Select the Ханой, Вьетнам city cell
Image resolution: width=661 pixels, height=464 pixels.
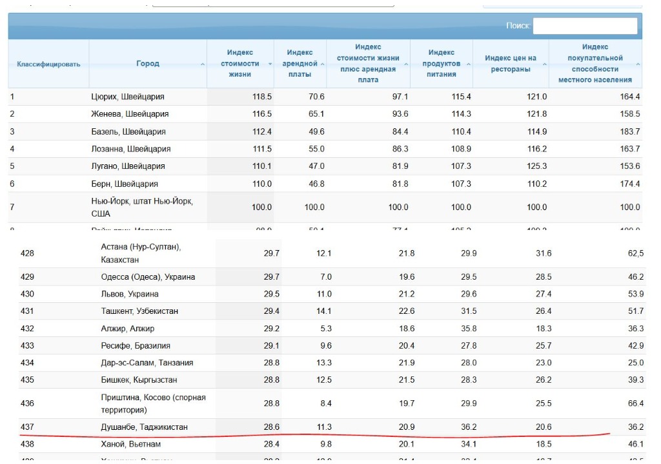pos(131,444)
